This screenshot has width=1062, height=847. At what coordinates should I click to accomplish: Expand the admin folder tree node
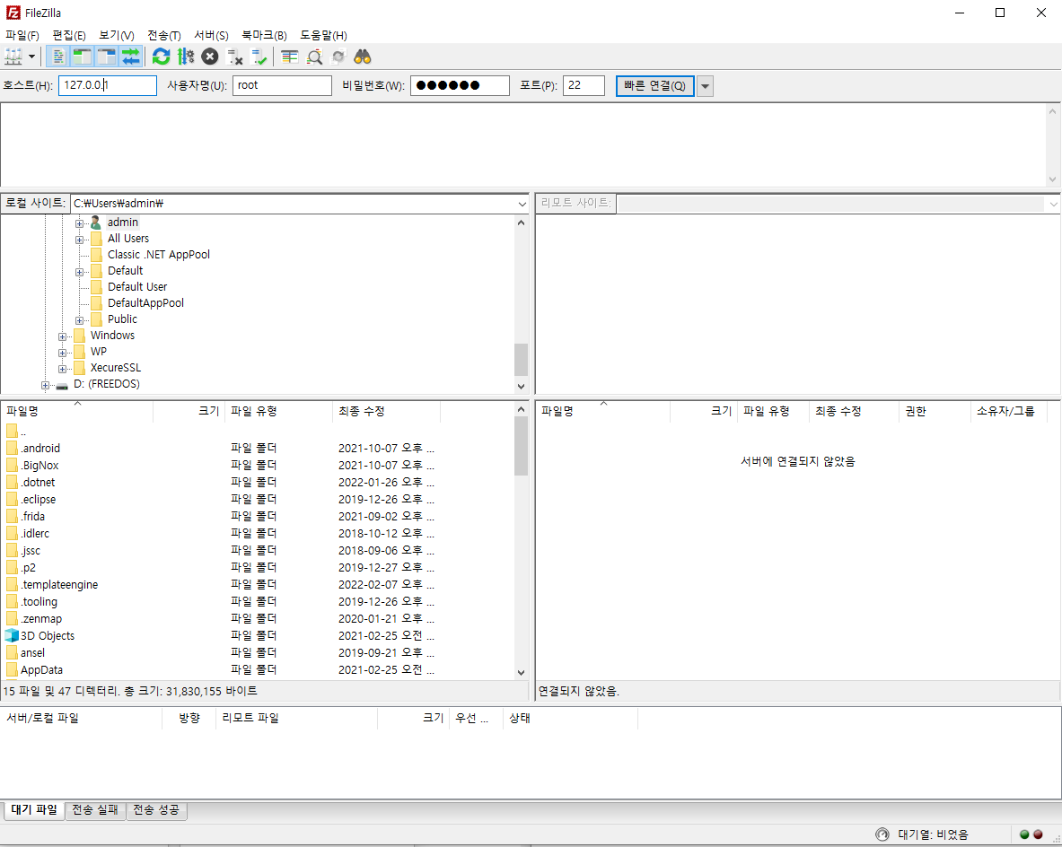point(79,223)
